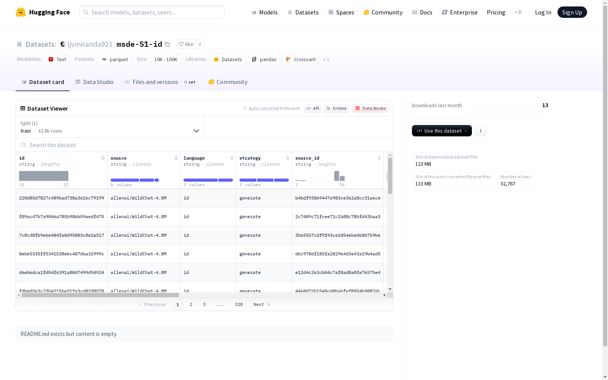Click the table horizontal scrollbar
Viewport: 608px width, 380px height.
pyautogui.click(x=100, y=295)
